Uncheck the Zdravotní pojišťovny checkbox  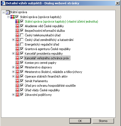[22, 94]
